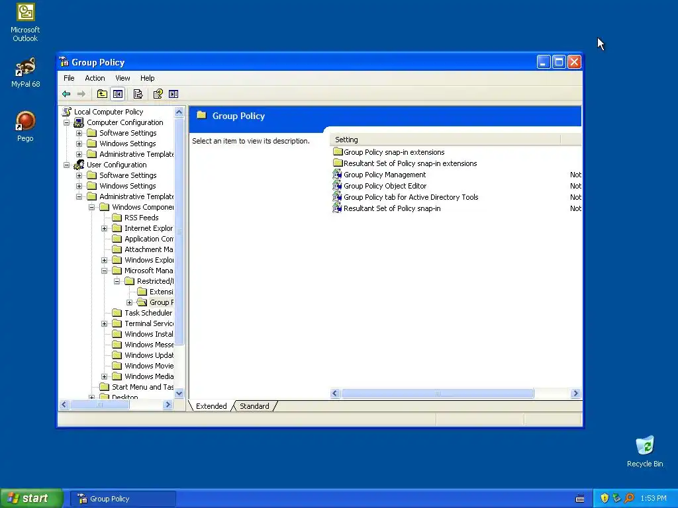
Task: Click the Computer Configuration icon
Action: (x=79, y=122)
